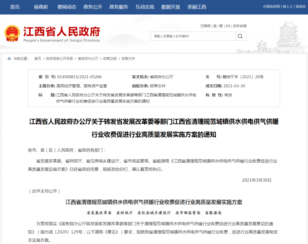The image size is (308, 244).
Task: Focus the keyword search input field
Action: (193, 36)
